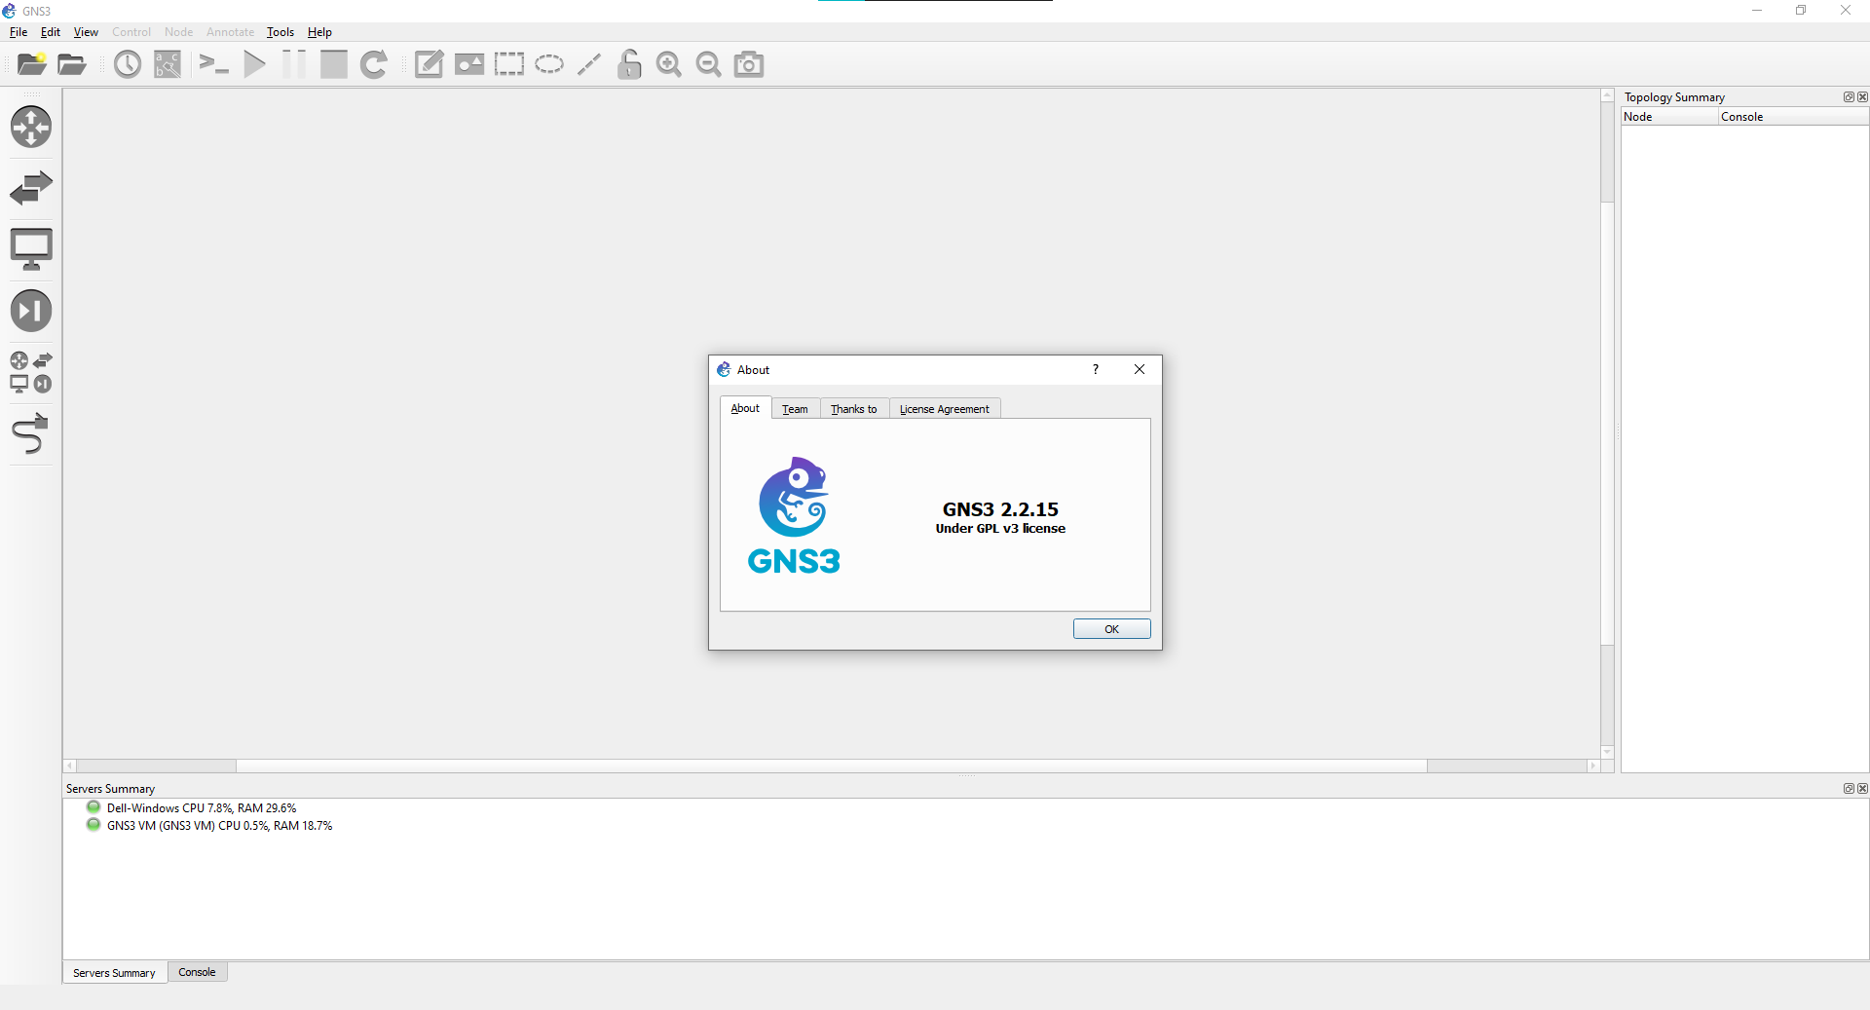Open the Add a note tool

(429, 64)
